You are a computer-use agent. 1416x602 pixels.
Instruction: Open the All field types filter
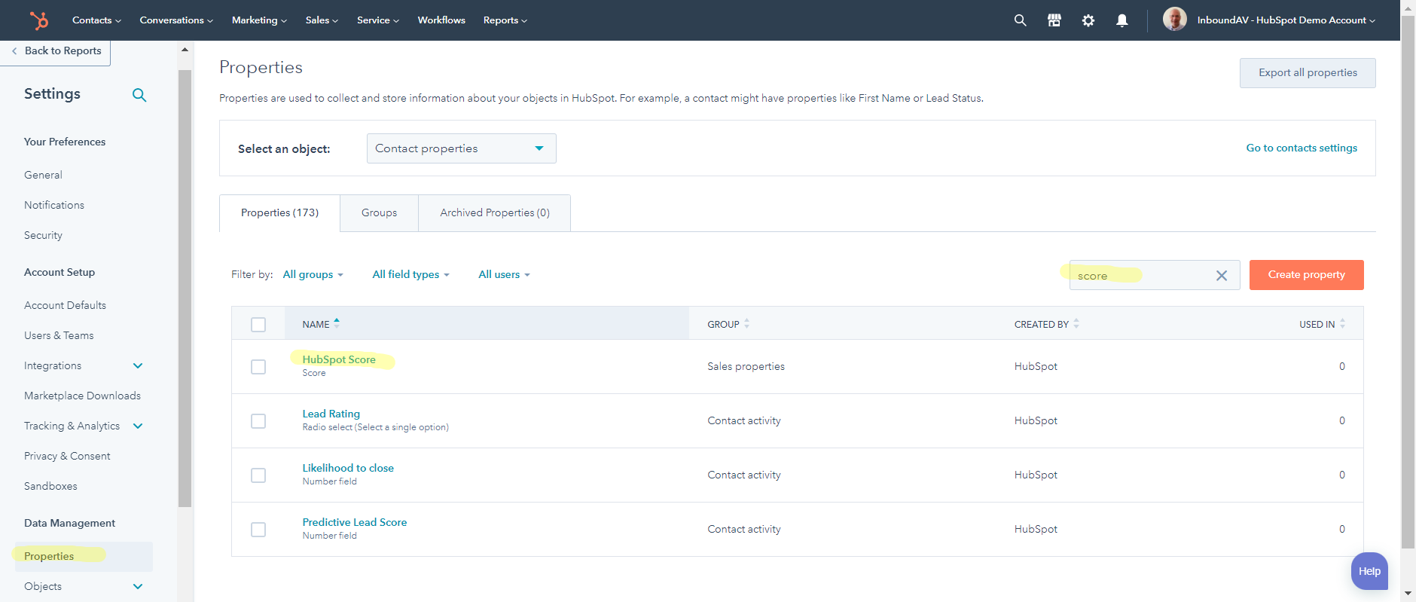tap(410, 274)
